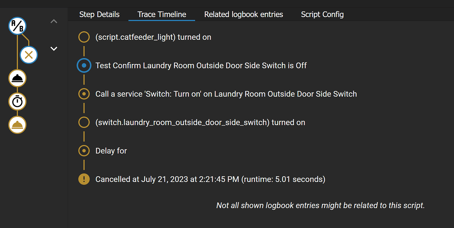Click the X stopped-step node icon

click(29, 55)
